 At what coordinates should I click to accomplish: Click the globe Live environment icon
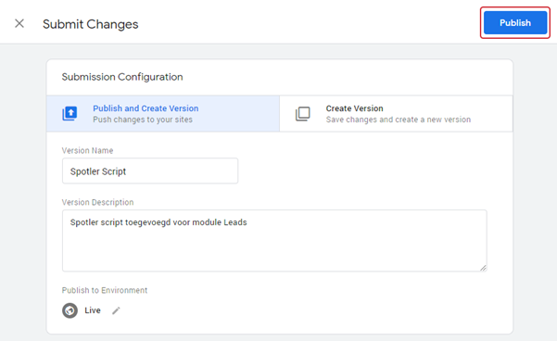(70, 310)
